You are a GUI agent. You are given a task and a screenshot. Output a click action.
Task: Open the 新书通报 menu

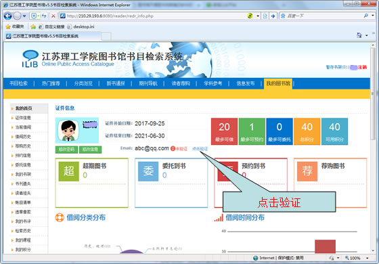(x=116, y=84)
